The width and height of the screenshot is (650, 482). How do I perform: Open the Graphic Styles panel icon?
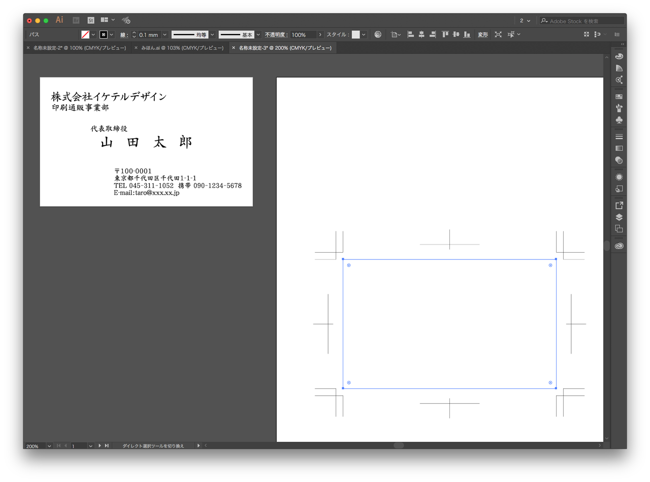(619, 189)
